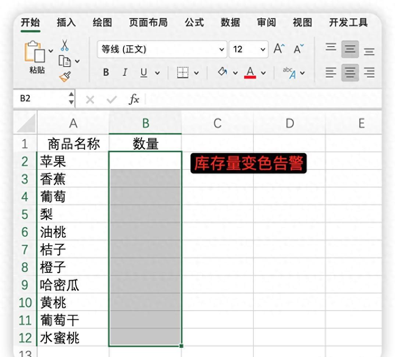Click the Cut scissors icon
The height and width of the screenshot is (357, 395).
(x=65, y=45)
